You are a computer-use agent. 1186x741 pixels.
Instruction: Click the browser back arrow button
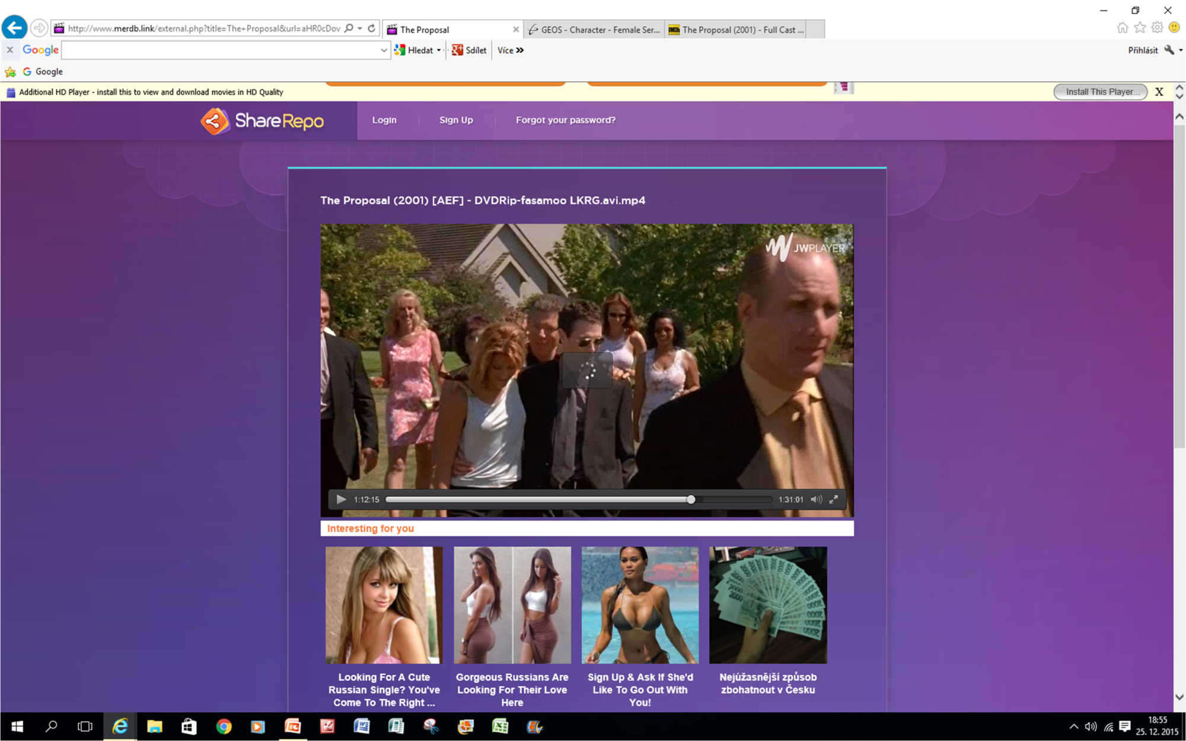(14, 28)
